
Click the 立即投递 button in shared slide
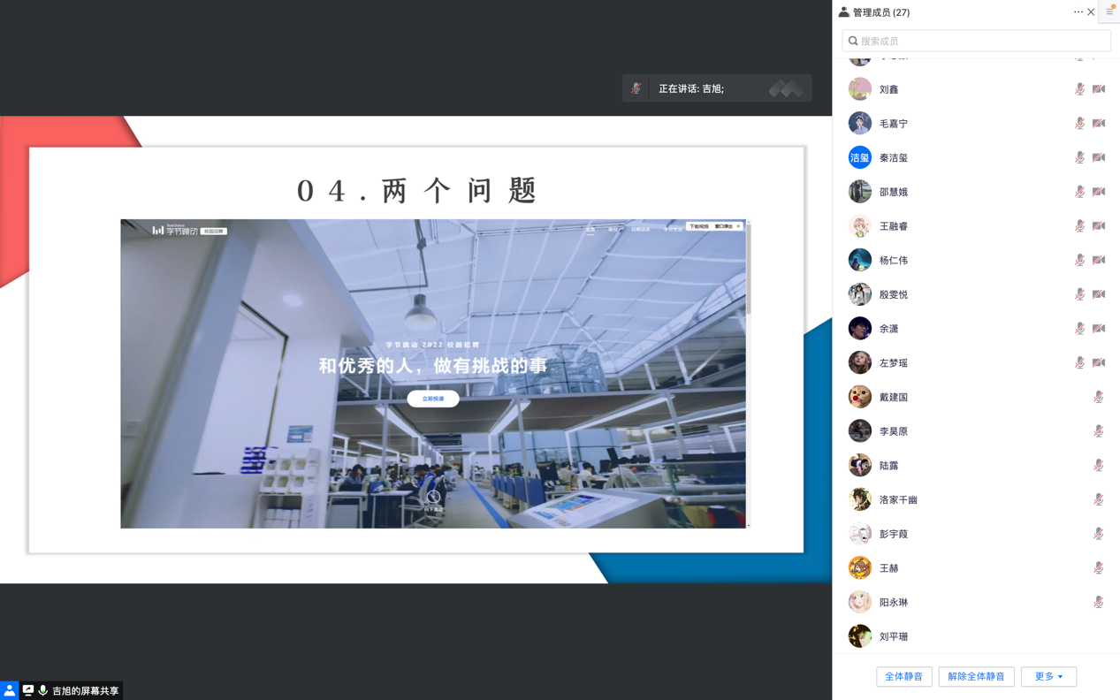pos(432,399)
